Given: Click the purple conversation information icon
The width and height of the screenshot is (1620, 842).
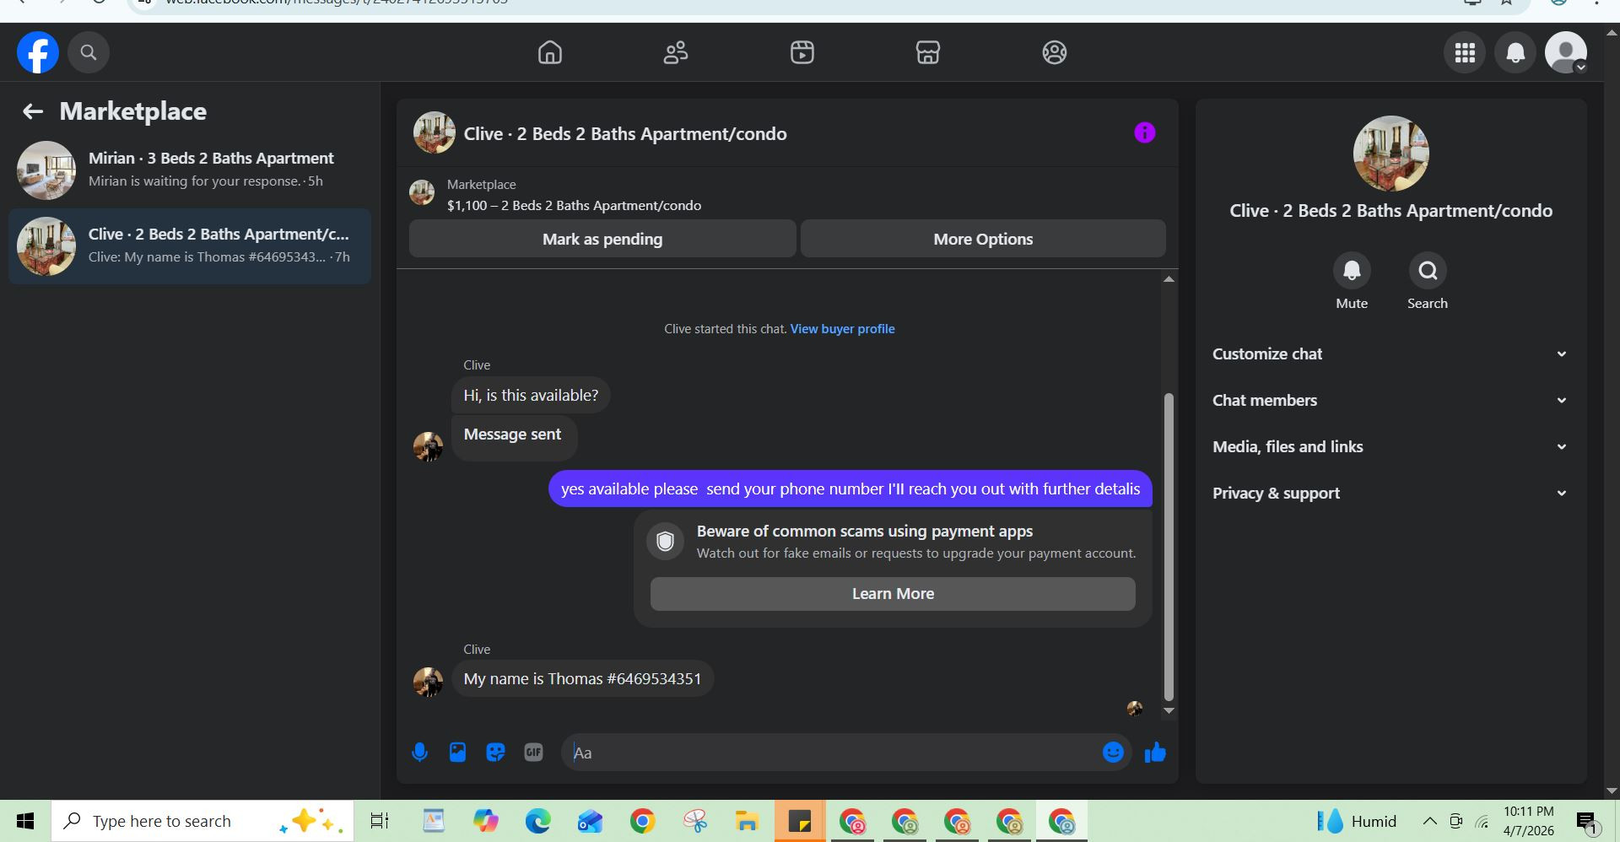Looking at the screenshot, I should point(1144,132).
